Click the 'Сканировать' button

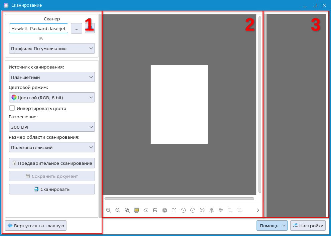tap(52, 189)
